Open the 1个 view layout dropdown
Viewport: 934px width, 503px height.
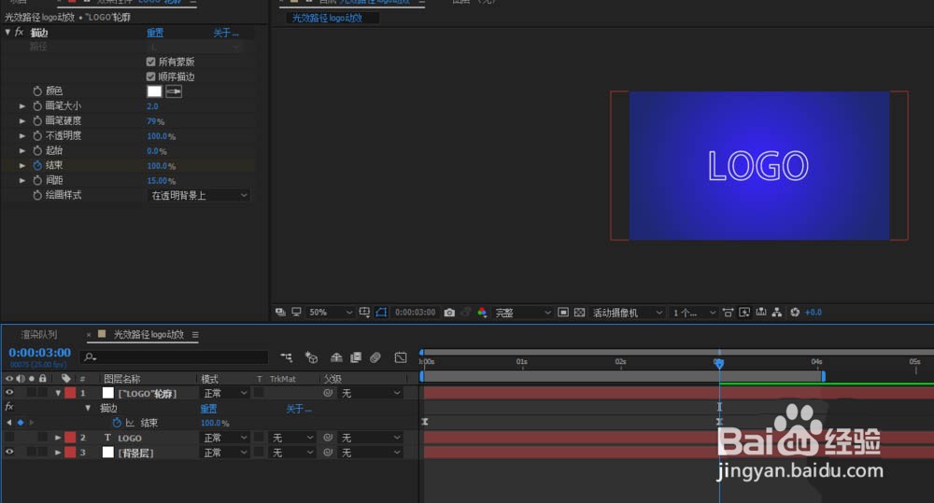[x=693, y=312]
